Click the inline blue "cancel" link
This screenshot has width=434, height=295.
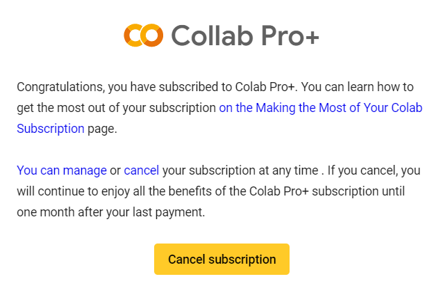coord(142,170)
